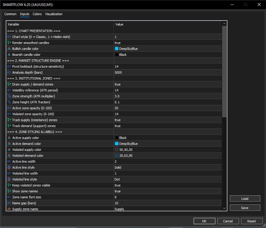Viewport: 266px width, 228px height.
Task: Select the Inputs tab
Action: tap(25, 14)
